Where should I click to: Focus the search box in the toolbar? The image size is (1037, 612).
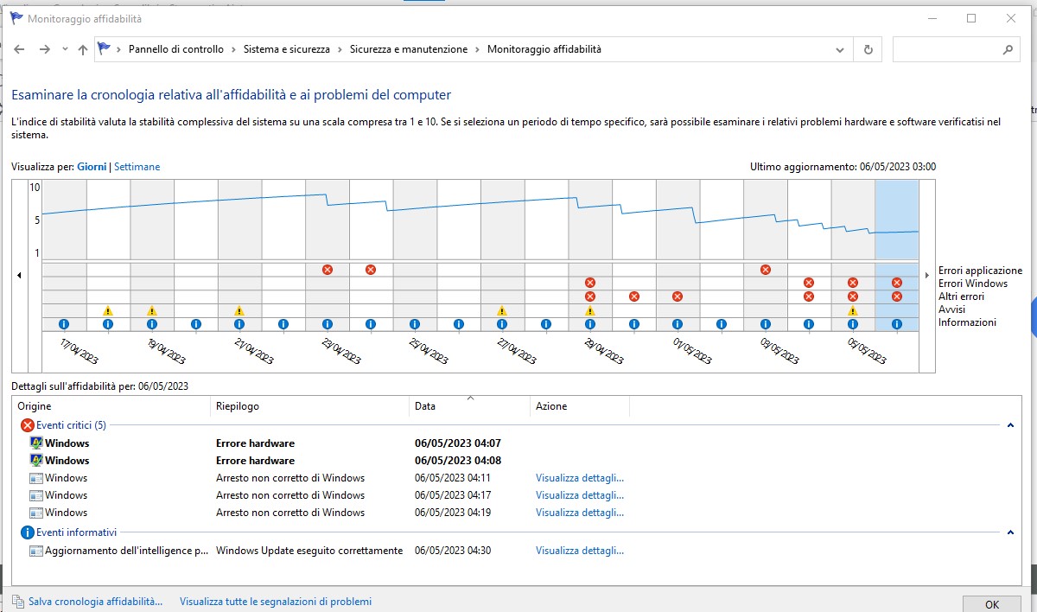coord(957,49)
